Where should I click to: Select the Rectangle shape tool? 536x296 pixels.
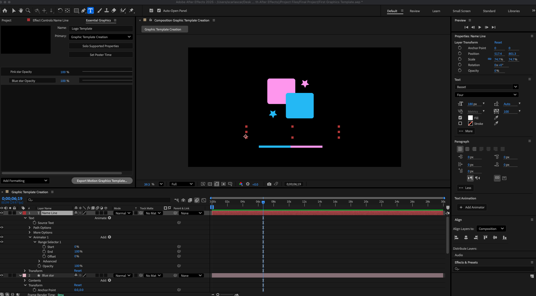(x=76, y=11)
